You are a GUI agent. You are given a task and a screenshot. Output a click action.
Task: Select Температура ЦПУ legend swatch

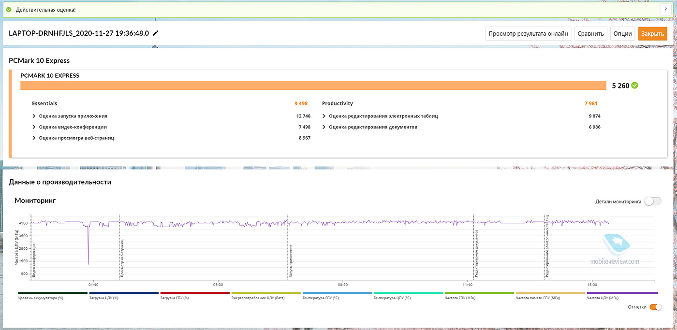(408, 293)
